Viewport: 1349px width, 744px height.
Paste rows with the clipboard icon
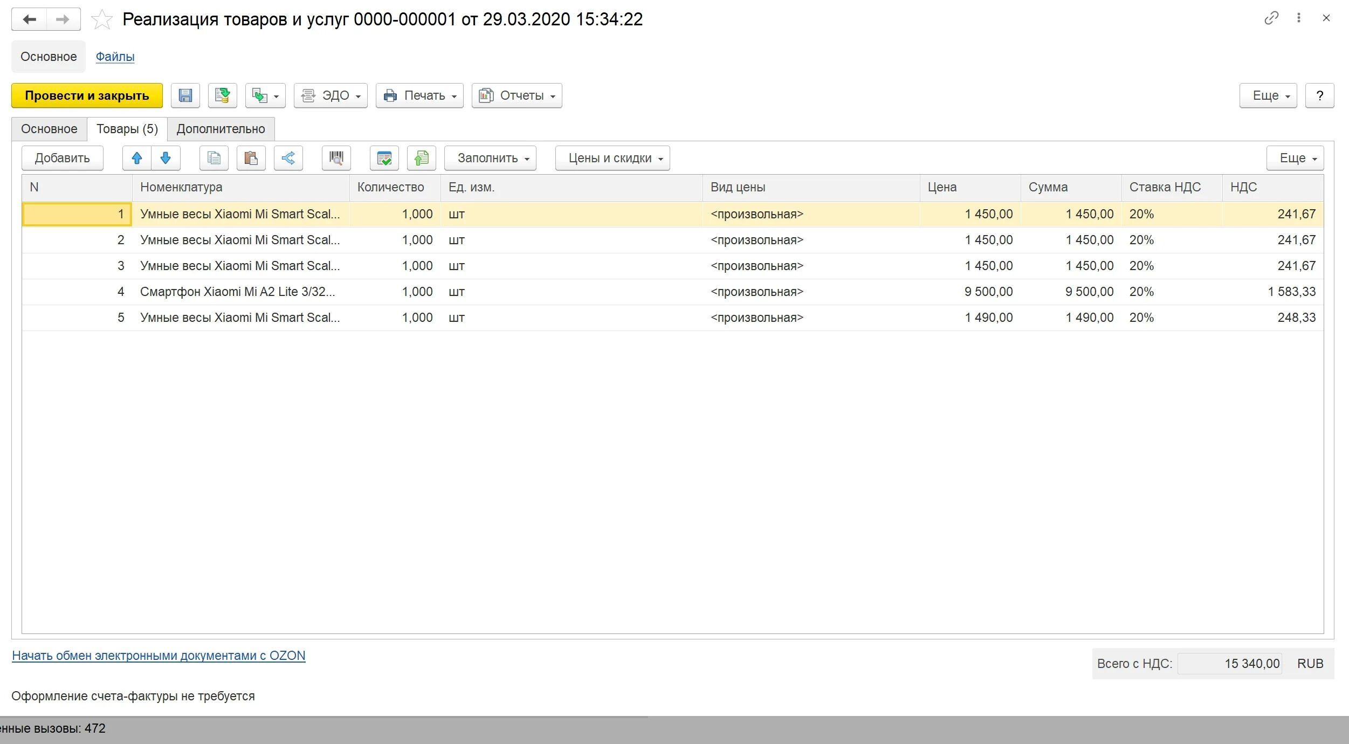tap(251, 158)
